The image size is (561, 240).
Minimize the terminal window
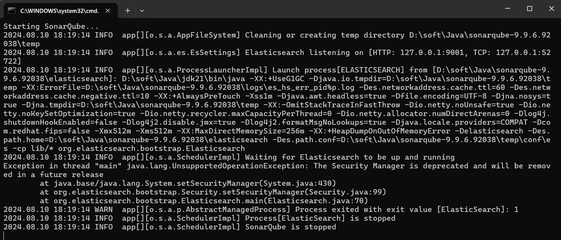(508, 9)
